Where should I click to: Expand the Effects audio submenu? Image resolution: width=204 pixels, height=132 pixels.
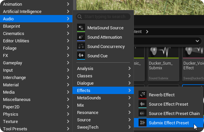click(103, 90)
